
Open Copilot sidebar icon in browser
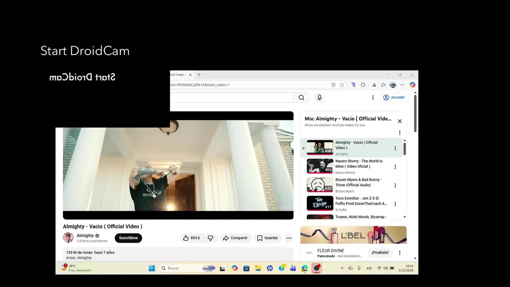pyautogui.click(x=412, y=85)
